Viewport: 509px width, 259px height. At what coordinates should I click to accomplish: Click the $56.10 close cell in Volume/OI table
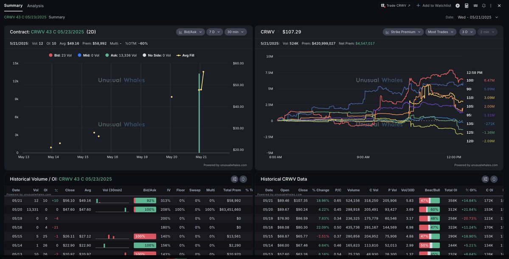(x=68, y=201)
